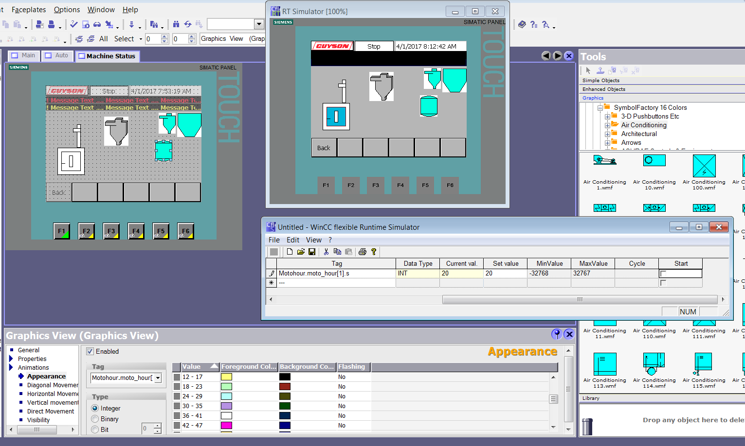Click yellow foreground color swatch for 12 - 17
The image size is (745, 446).
point(226,377)
